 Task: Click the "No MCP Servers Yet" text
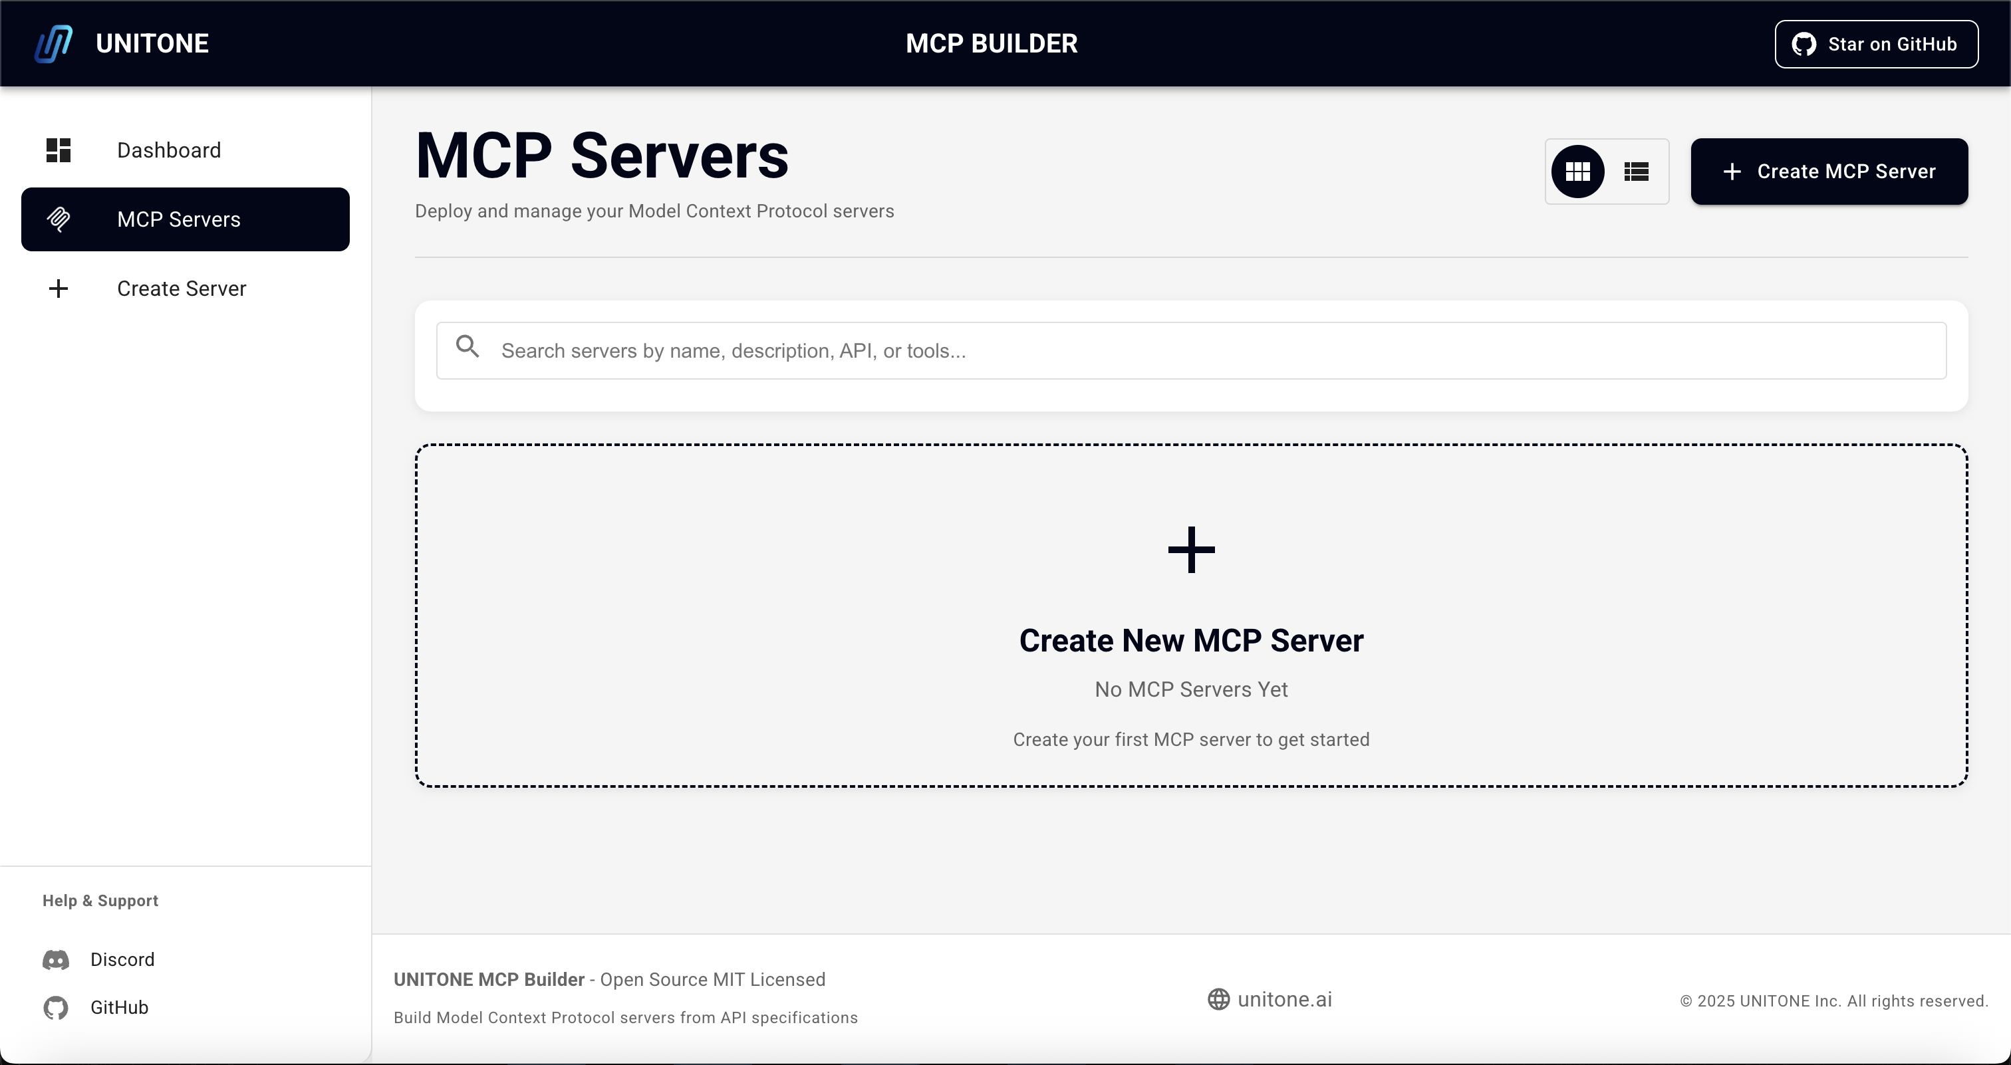coord(1191,689)
